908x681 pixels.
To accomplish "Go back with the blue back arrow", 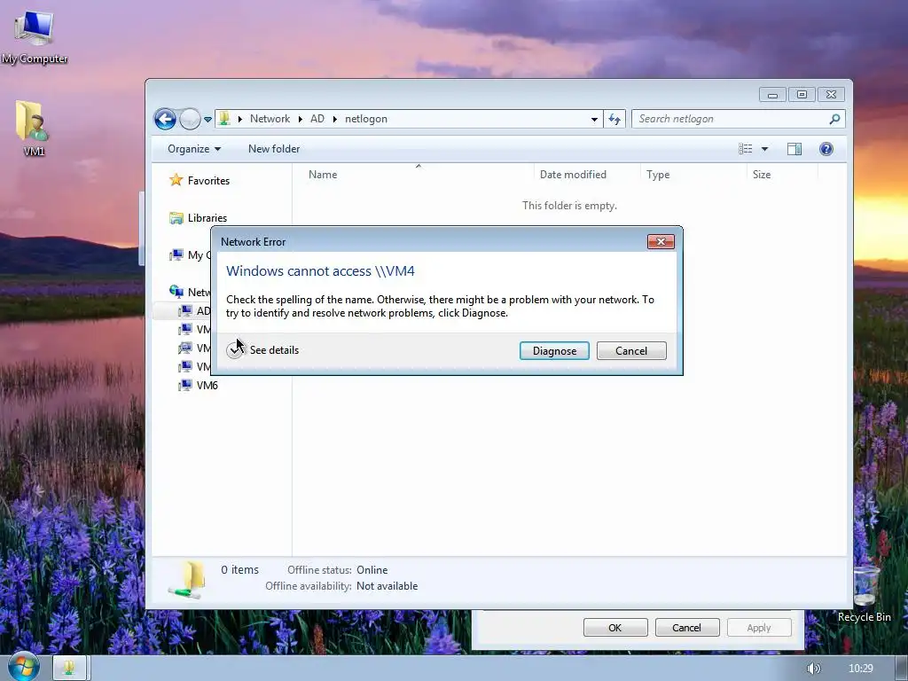I will click(x=165, y=120).
